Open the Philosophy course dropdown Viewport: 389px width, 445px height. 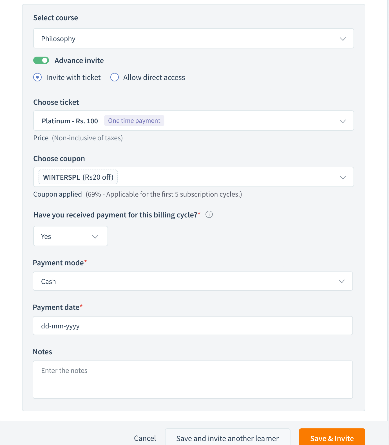click(x=193, y=39)
